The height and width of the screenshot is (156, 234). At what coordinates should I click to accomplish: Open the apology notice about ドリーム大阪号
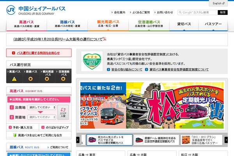tap(58, 39)
